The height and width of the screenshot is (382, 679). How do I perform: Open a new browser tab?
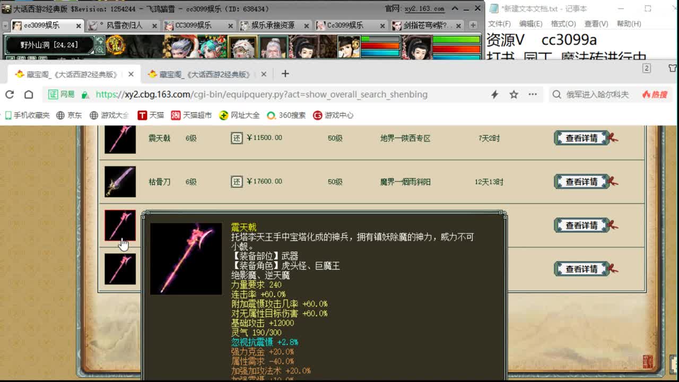[x=285, y=74]
